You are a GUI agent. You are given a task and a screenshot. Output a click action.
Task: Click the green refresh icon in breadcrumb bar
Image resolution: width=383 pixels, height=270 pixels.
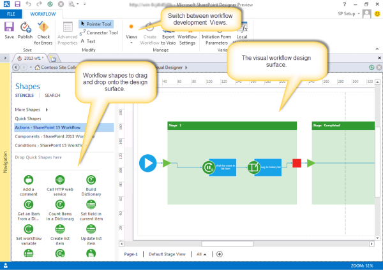(x=372, y=67)
